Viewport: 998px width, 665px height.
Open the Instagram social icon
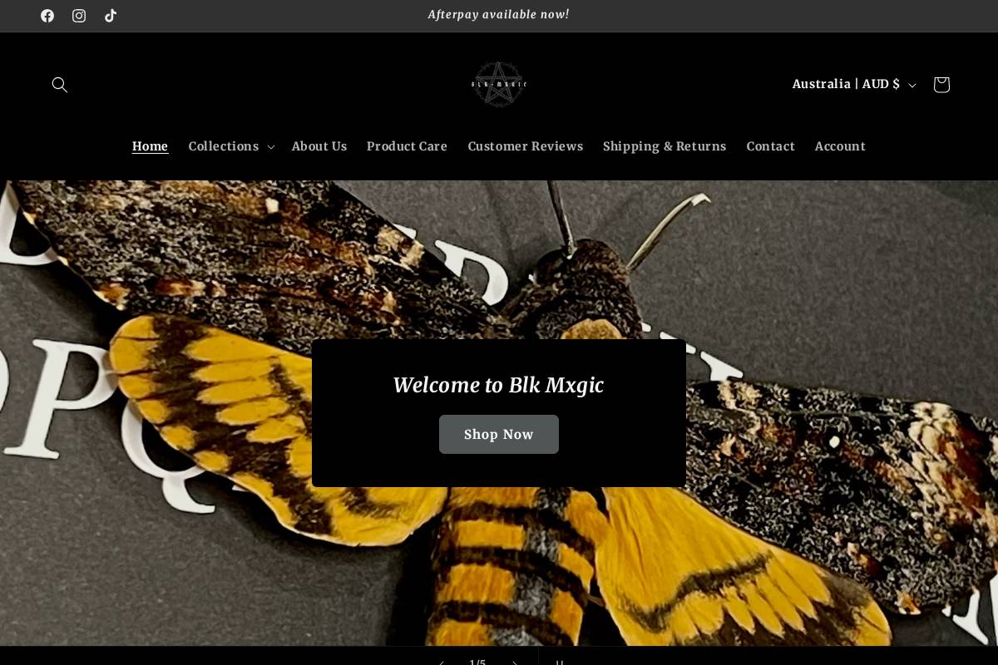click(x=79, y=15)
